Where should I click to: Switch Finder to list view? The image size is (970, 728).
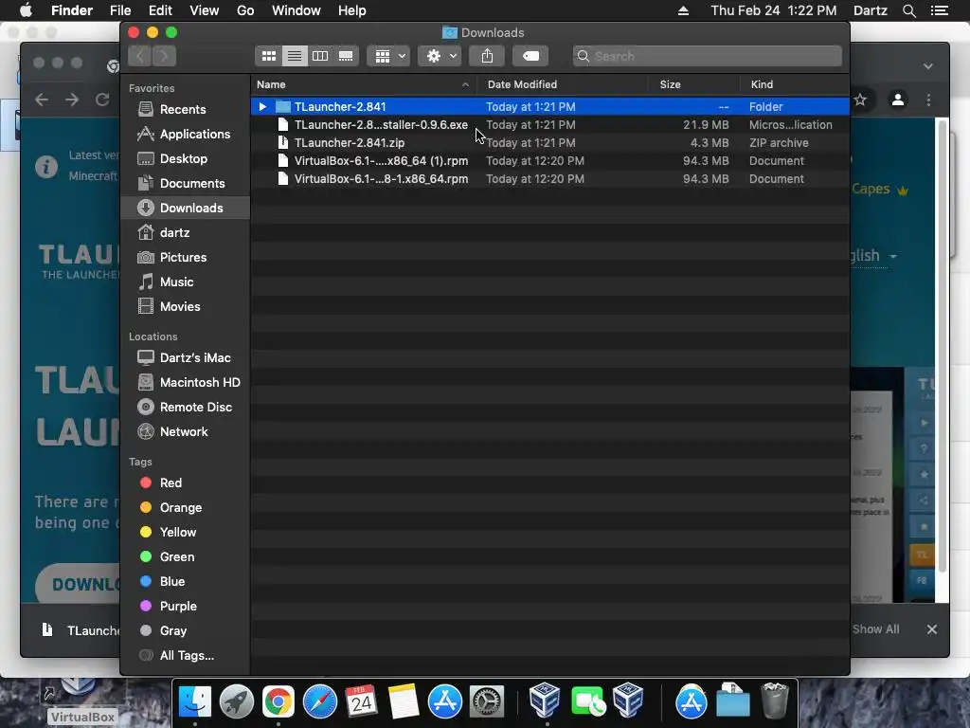tap(295, 56)
